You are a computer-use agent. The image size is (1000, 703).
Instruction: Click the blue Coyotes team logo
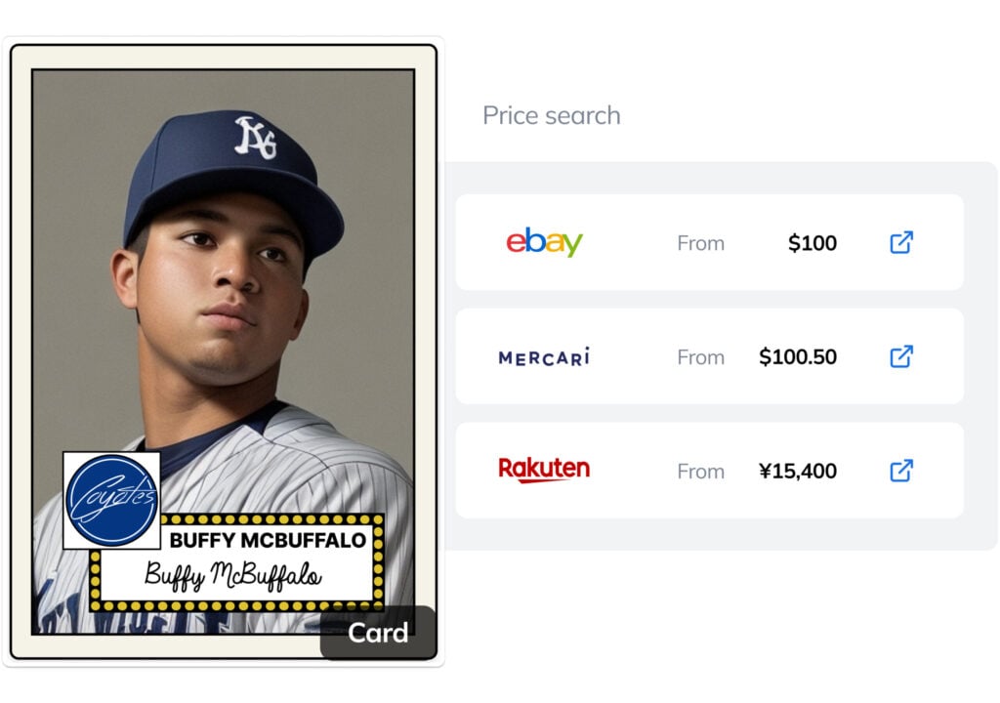111,499
